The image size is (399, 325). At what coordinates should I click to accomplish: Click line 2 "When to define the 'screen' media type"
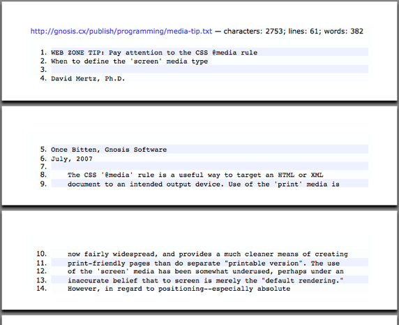(x=209, y=61)
